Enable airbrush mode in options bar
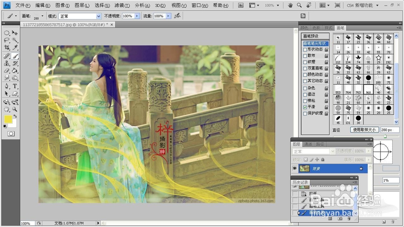Screen dimensions: 404x227 (177, 16)
